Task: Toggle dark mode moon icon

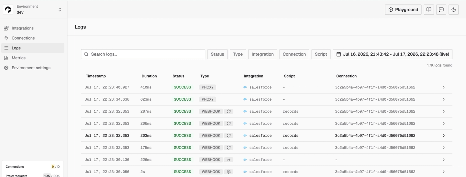Action: click(x=453, y=10)
